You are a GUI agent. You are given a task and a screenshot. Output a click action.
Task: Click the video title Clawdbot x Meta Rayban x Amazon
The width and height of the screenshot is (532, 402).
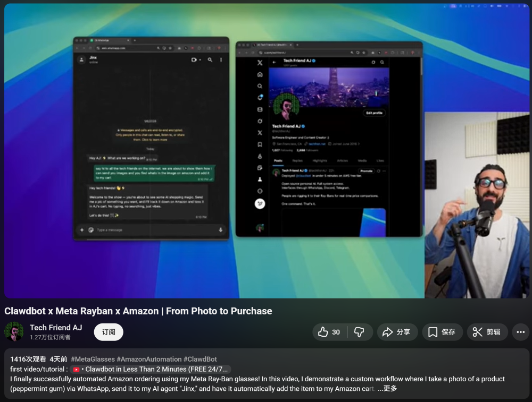tap(138, 311)
